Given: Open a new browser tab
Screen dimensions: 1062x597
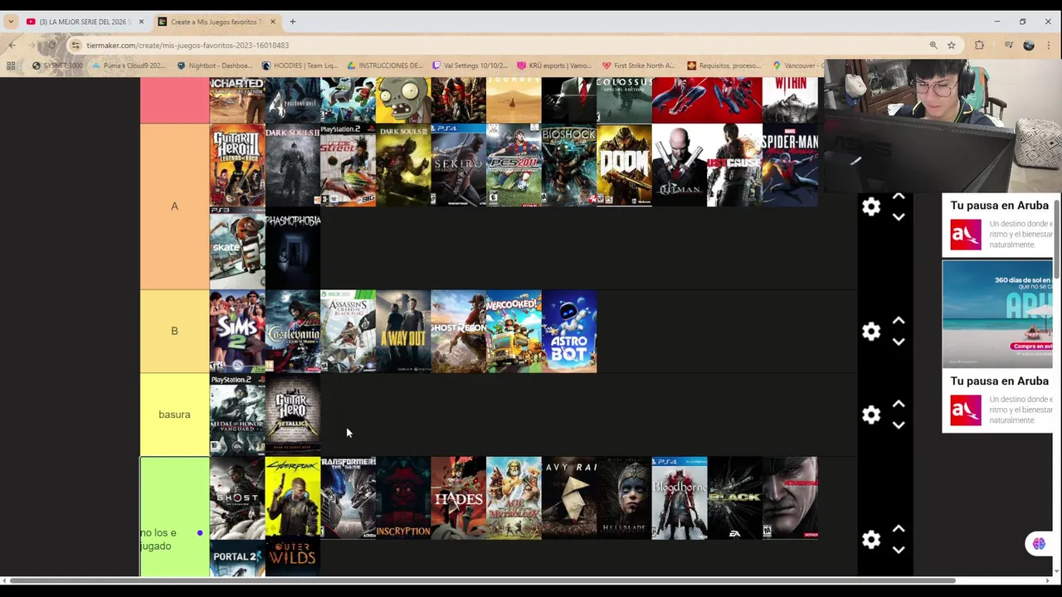Looking at the screenshot, I should (292, 22).
